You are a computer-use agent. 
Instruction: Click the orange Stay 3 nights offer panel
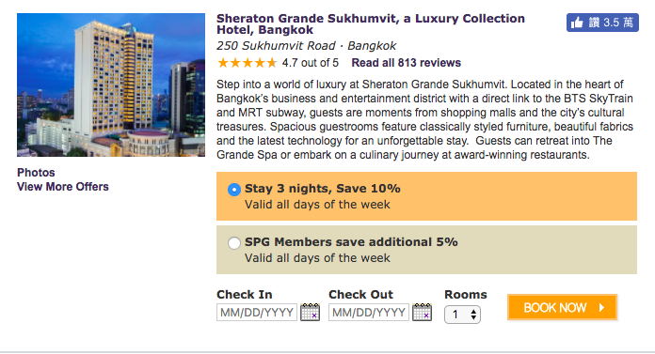pyautogui.click(x=426, y=196)
